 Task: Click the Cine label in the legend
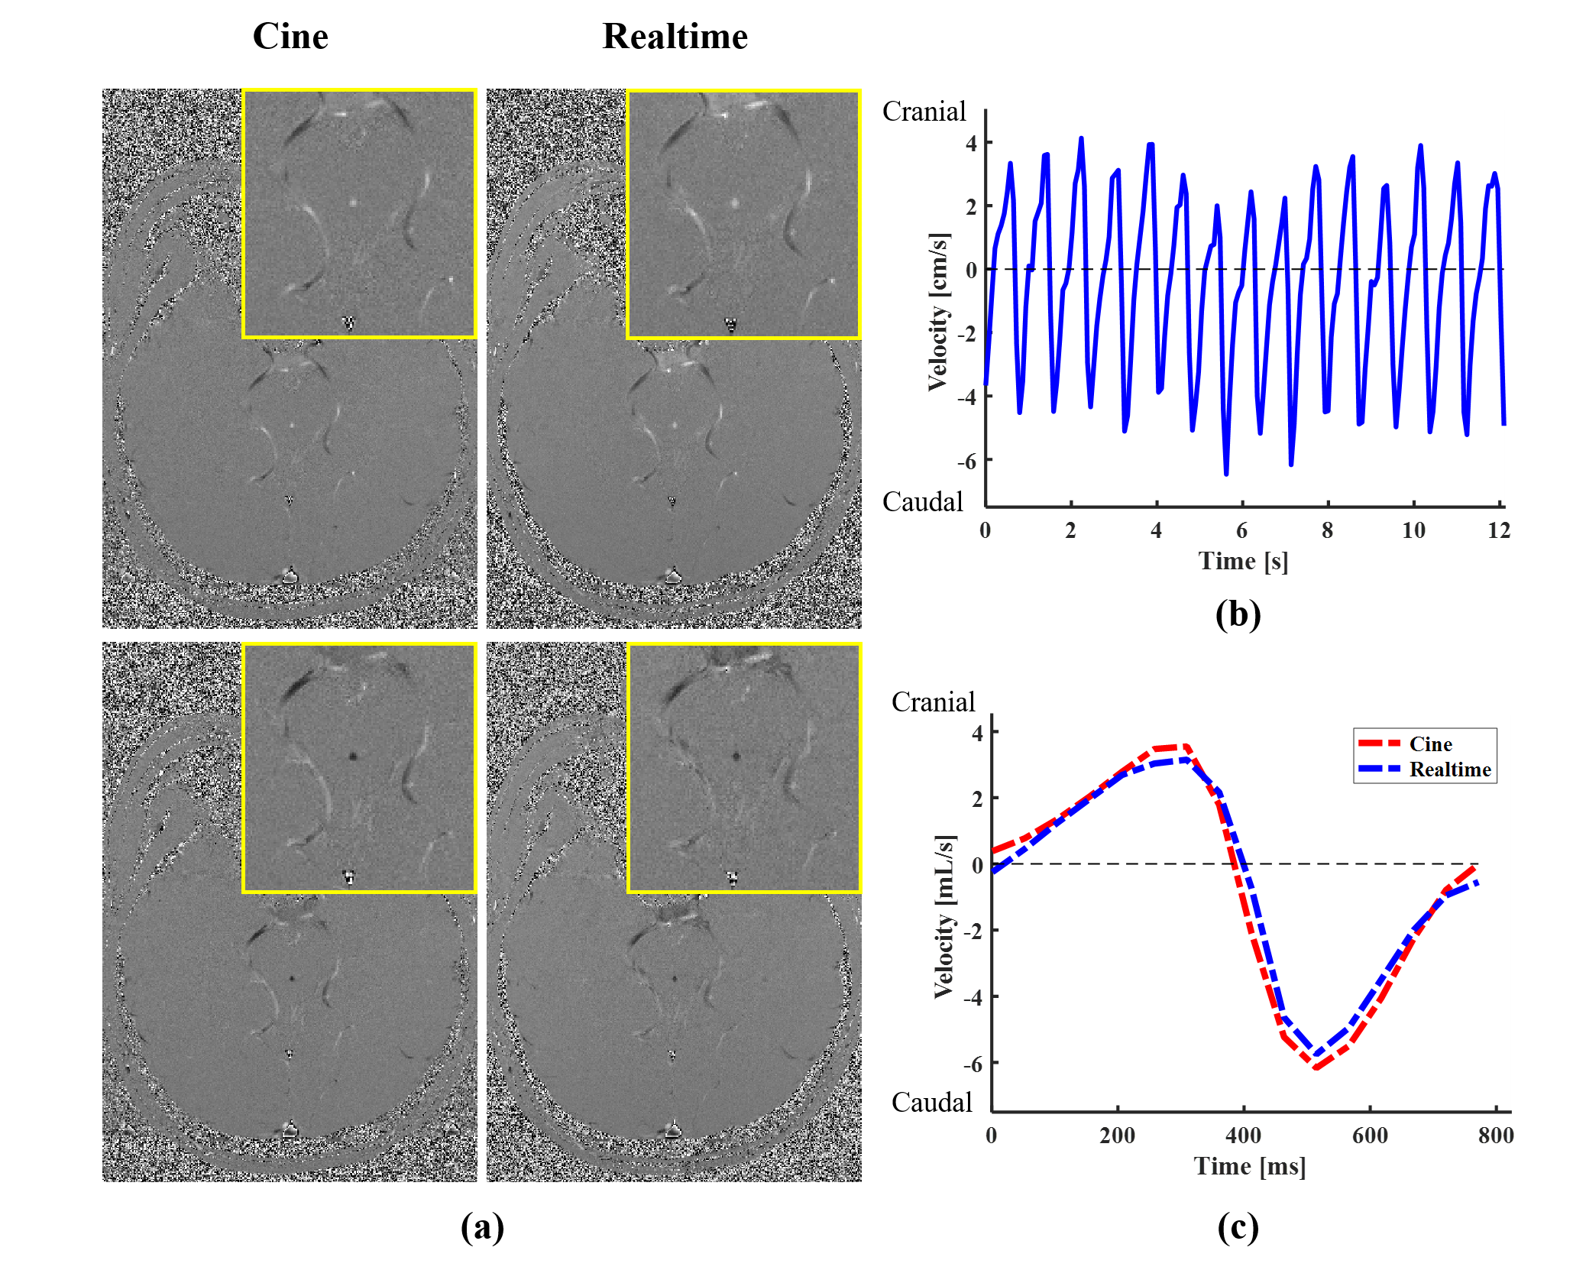tap(1430, 744)
